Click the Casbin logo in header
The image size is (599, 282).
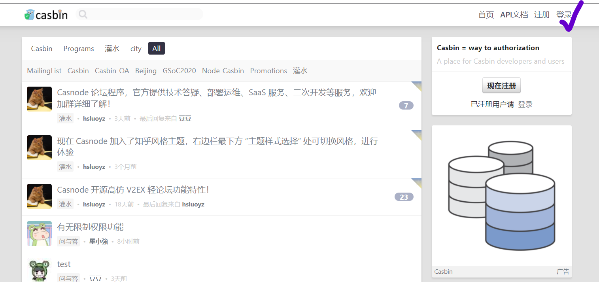click(x=46, y=15)
